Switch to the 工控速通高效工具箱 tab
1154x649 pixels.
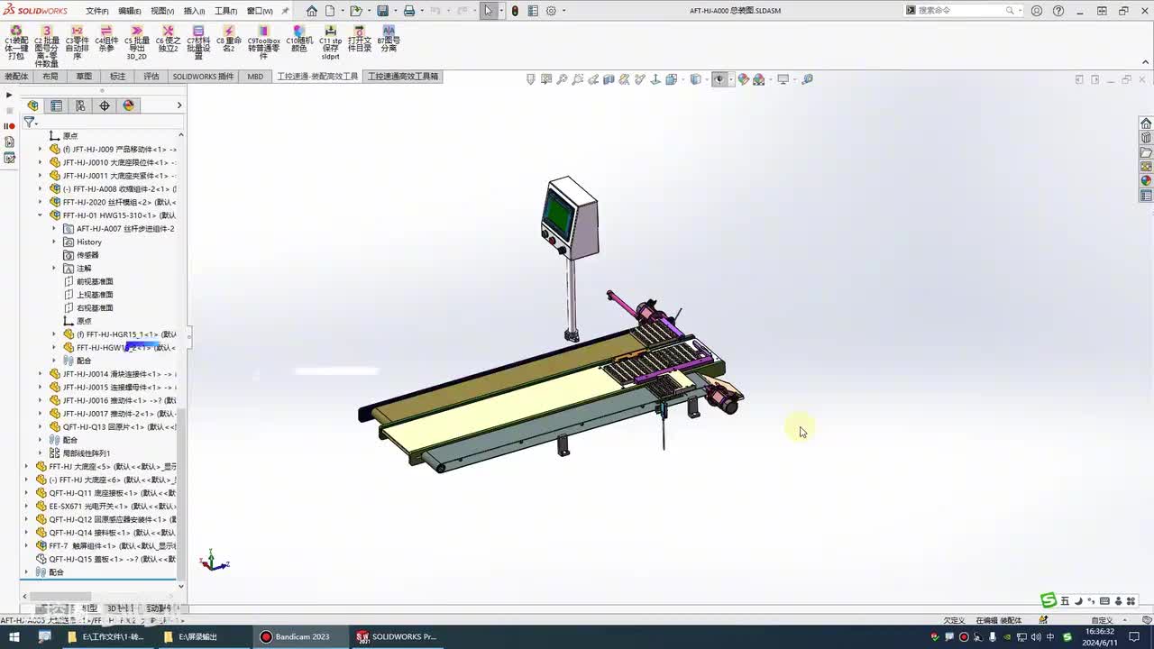403,77
